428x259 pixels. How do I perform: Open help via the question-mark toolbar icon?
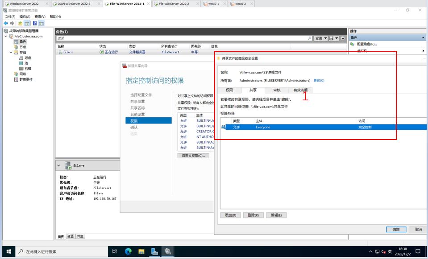pos(34,22)
